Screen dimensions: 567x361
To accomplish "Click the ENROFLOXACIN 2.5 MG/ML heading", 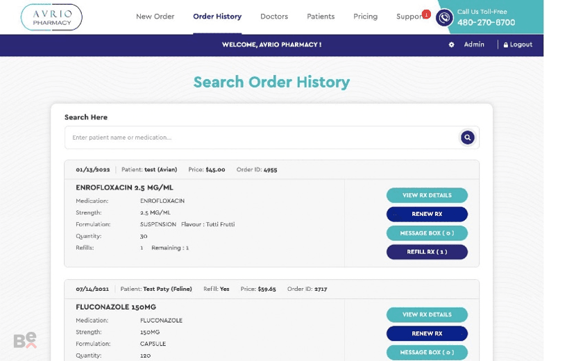I will (124, 187).
